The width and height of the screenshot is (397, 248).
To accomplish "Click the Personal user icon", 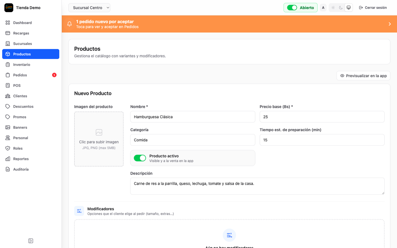I will click(8, 138).
